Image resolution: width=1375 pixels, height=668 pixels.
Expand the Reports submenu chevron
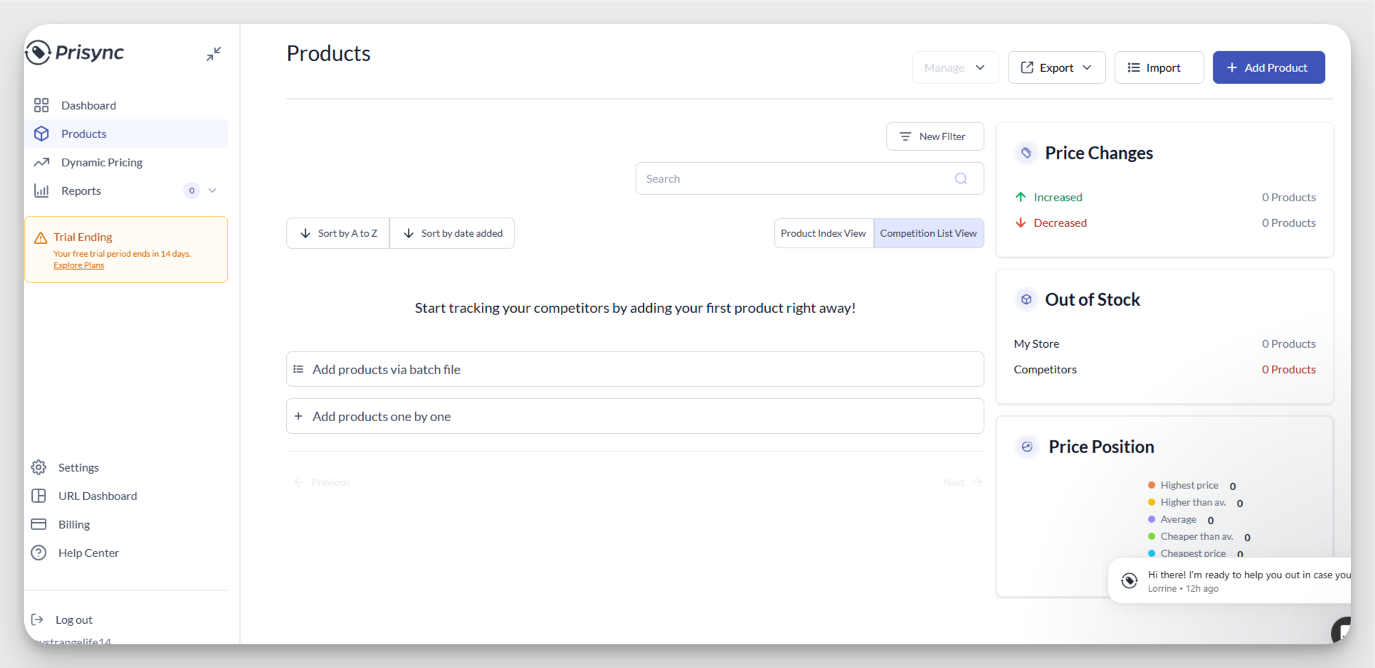pos(212,191)
